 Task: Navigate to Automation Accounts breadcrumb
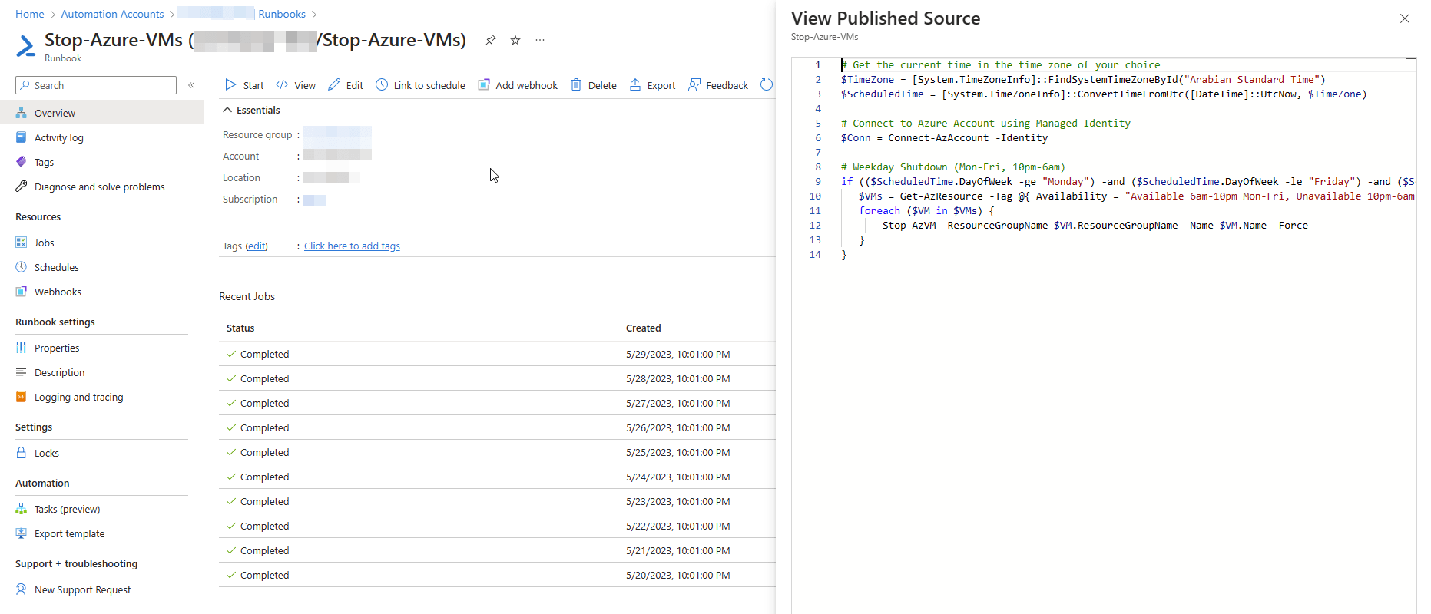112,14
